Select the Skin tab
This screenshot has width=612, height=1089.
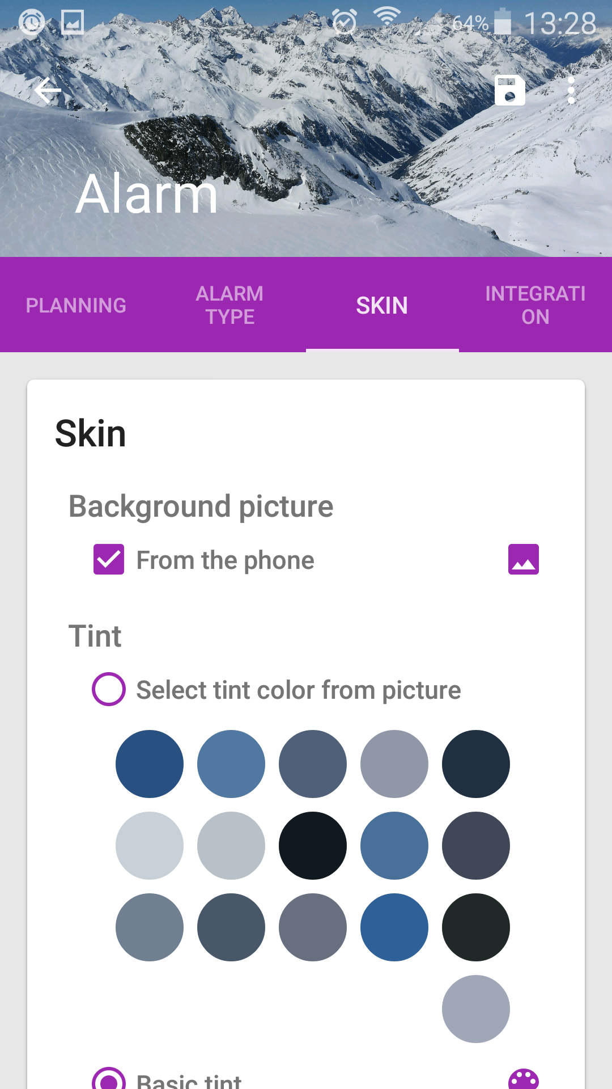pyautogui.click(x=382, y=305)
